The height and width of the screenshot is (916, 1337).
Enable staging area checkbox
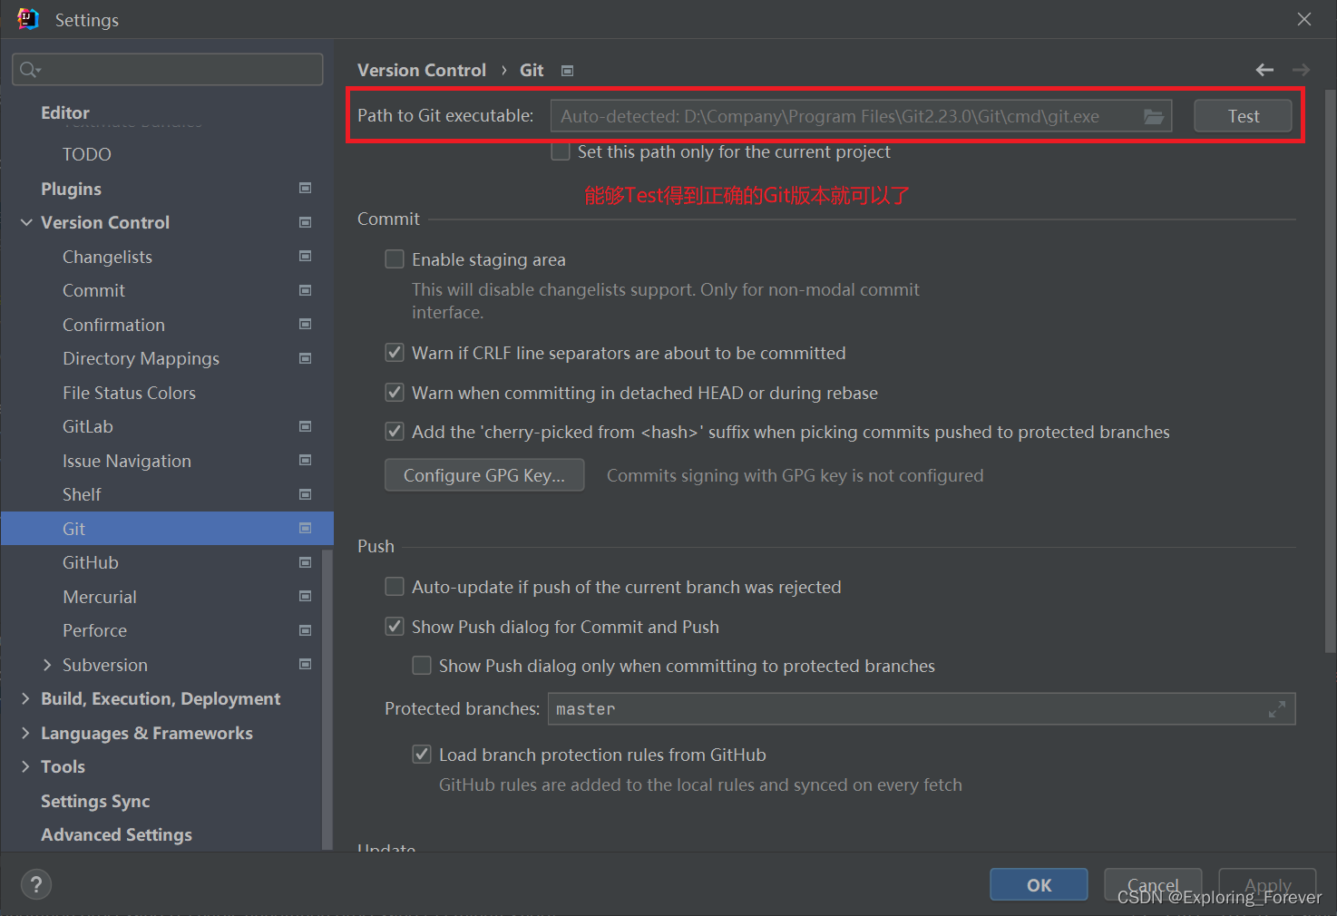coord(395,259)
